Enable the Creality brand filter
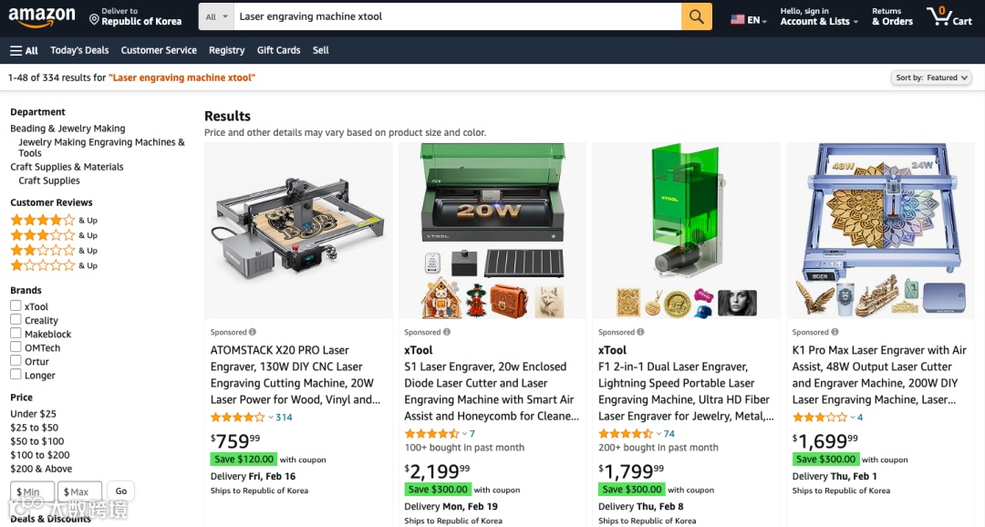The height and width of the screenshot is (527, 985). (x=16, y=320)
